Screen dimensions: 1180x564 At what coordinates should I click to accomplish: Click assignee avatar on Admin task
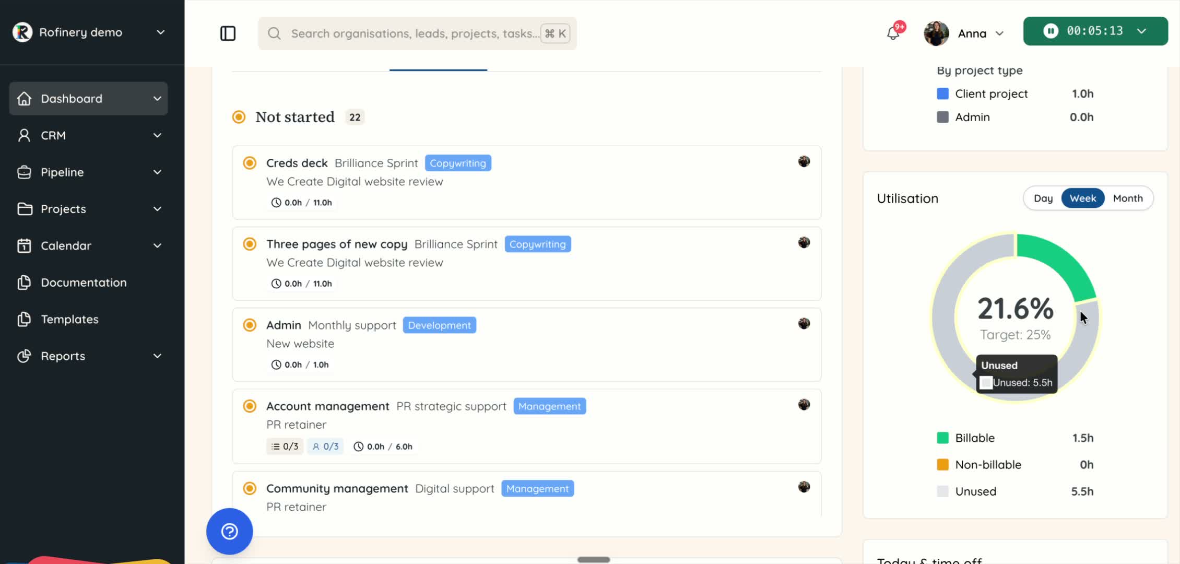[x=804, y=323]
